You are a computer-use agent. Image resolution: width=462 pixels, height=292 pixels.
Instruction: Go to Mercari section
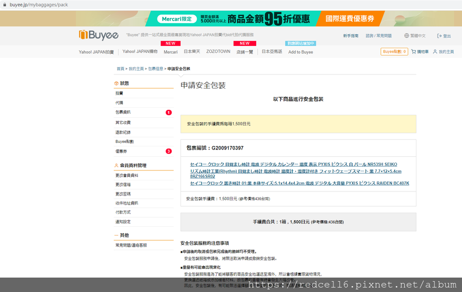coord(171,52)
